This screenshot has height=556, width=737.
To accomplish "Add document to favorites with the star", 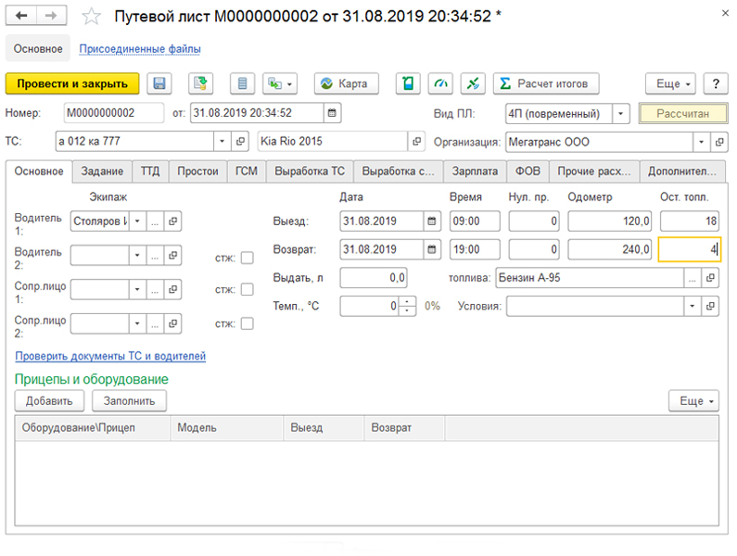I will click(x=91, y=17).
